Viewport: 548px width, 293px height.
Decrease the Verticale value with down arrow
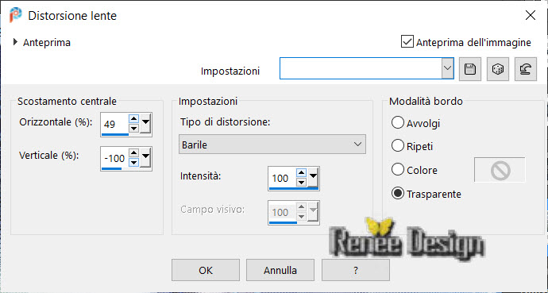click(134, 163)
